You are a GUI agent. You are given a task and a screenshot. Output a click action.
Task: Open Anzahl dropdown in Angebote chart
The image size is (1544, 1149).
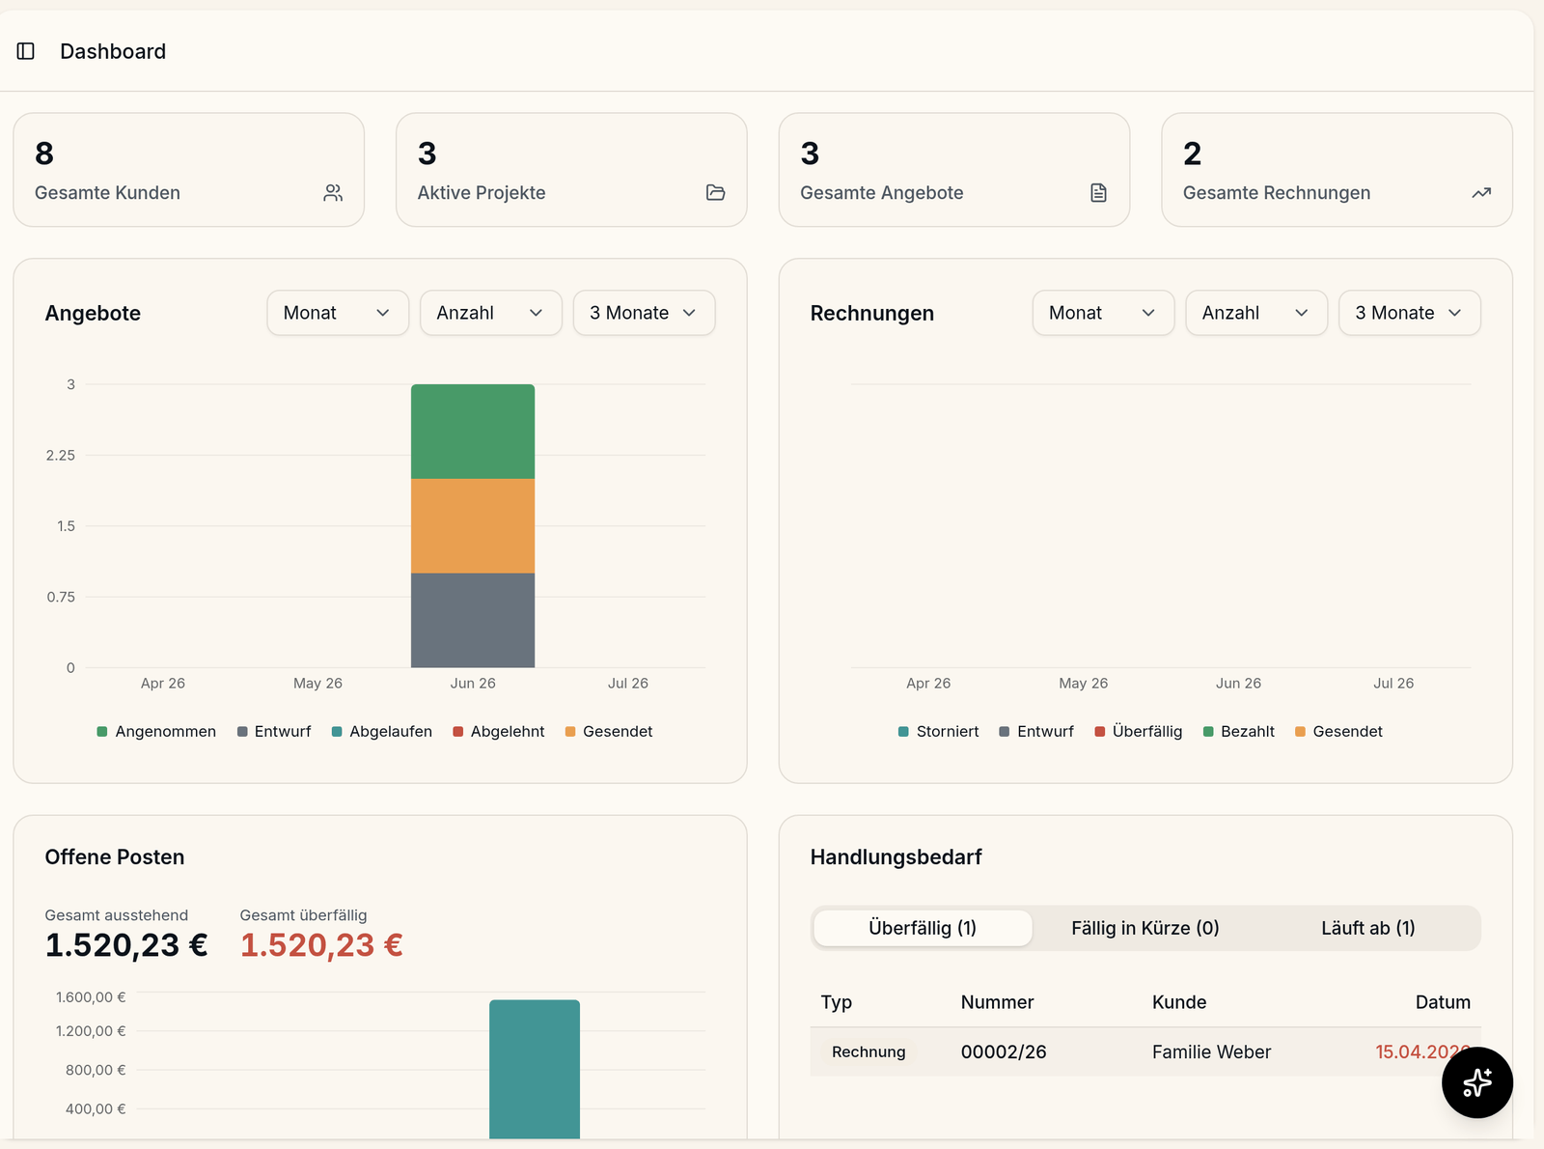(491, 313)
